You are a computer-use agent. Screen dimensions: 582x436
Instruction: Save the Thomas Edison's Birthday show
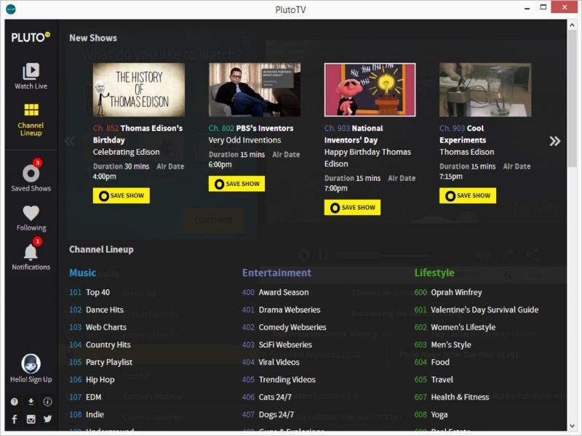(x=121, y=195)
